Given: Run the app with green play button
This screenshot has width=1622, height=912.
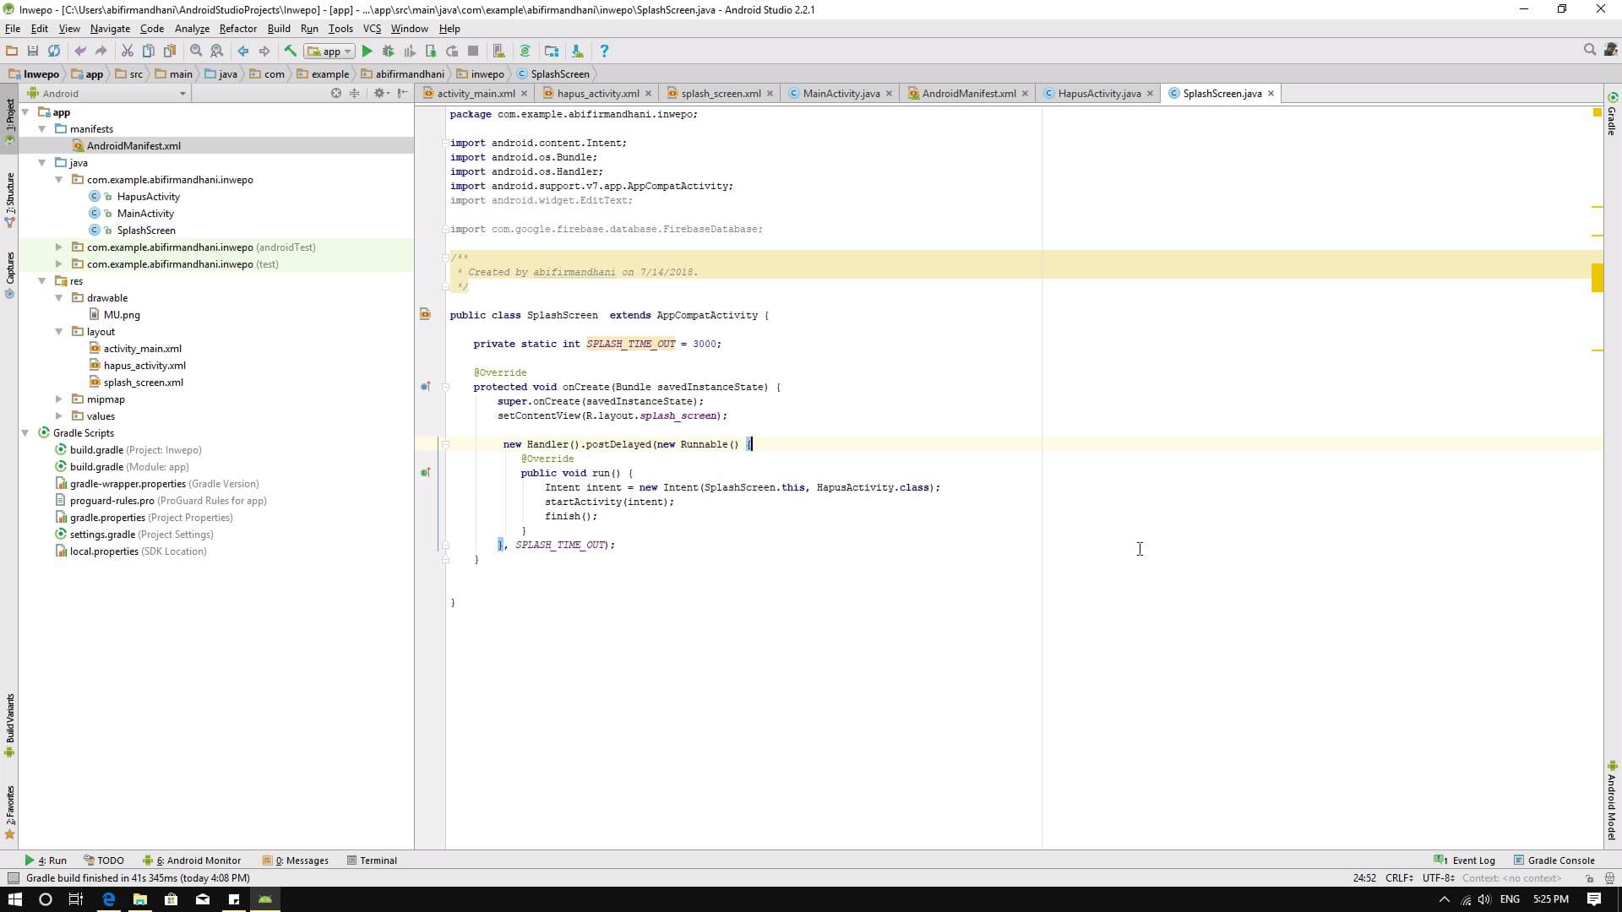Looking at the screenshot, I should 367,52.
